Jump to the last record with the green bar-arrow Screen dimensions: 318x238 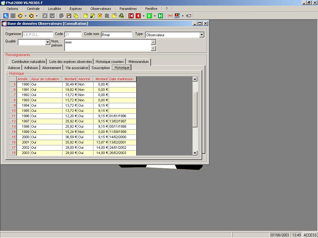pyautogui.click(x=161, y=16)
